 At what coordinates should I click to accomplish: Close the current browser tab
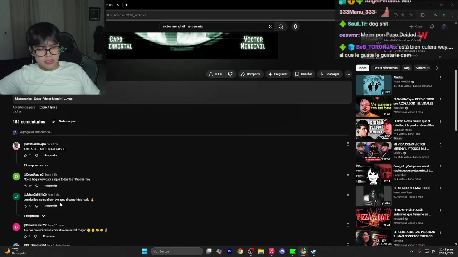coord(117,5)
